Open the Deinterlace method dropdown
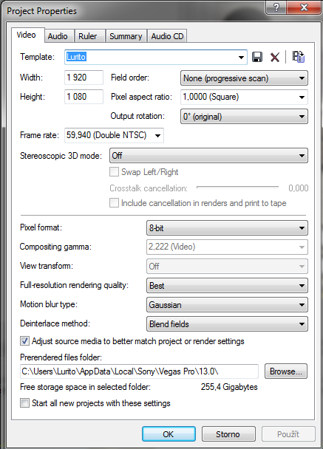The width and height of the screenshot is (323, 449). click(227, 324)
